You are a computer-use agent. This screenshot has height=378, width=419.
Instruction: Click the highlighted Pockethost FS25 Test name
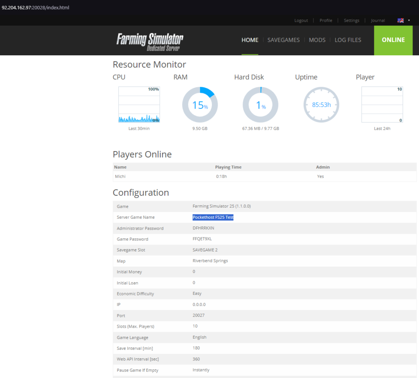pos(213,217)
